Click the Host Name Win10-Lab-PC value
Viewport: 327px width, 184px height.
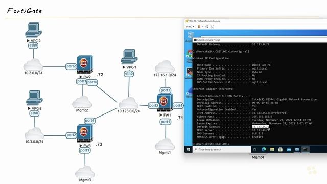coord(261,65)
